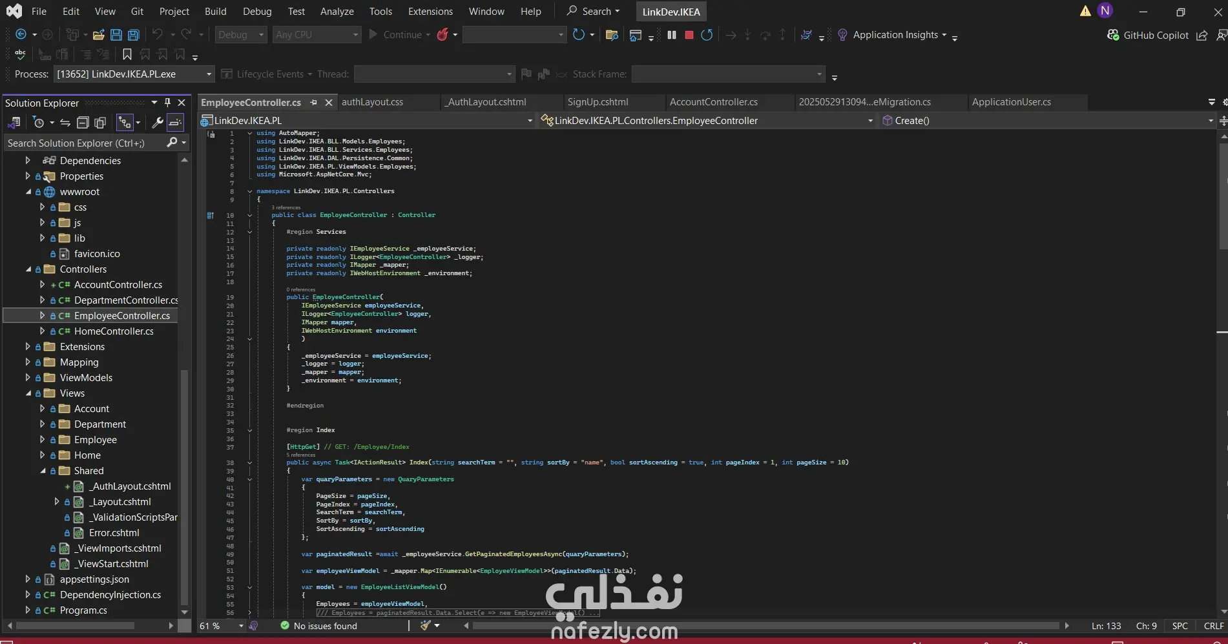Open GitHub Copilot button
Viewport: 1228px width, 644px height.
(1148, 35)
